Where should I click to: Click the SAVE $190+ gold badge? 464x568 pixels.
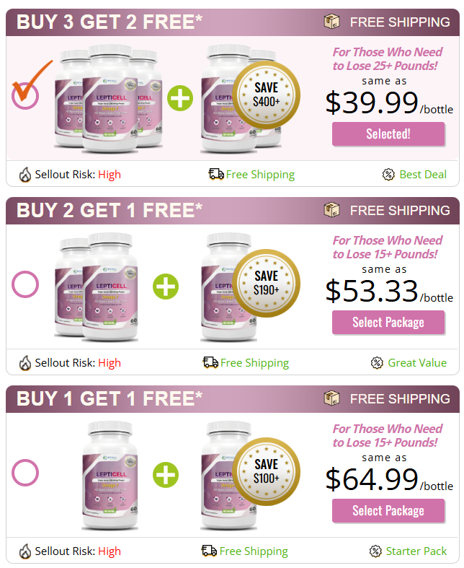pos(266,283)
